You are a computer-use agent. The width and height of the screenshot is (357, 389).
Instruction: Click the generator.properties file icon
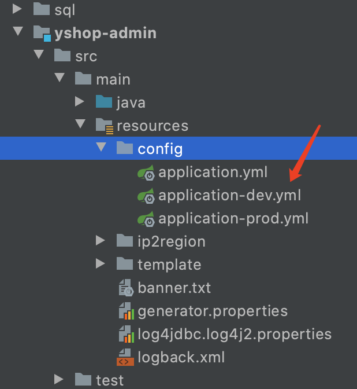pos(127,311)
